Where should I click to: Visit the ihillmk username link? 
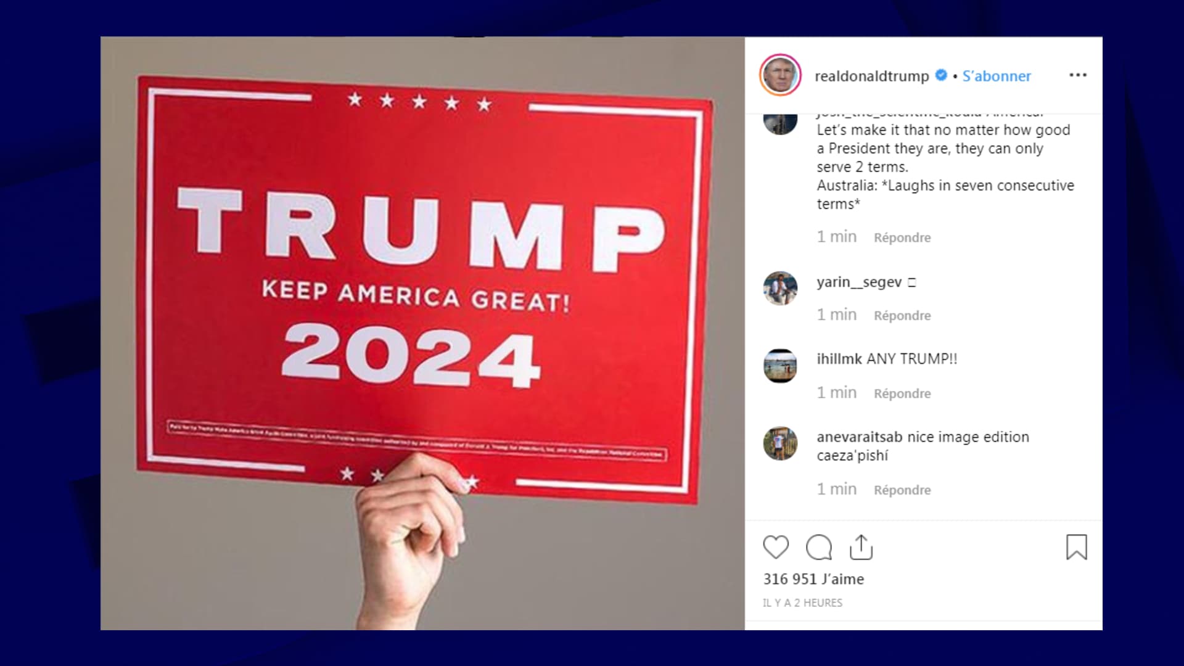[839, 358]
